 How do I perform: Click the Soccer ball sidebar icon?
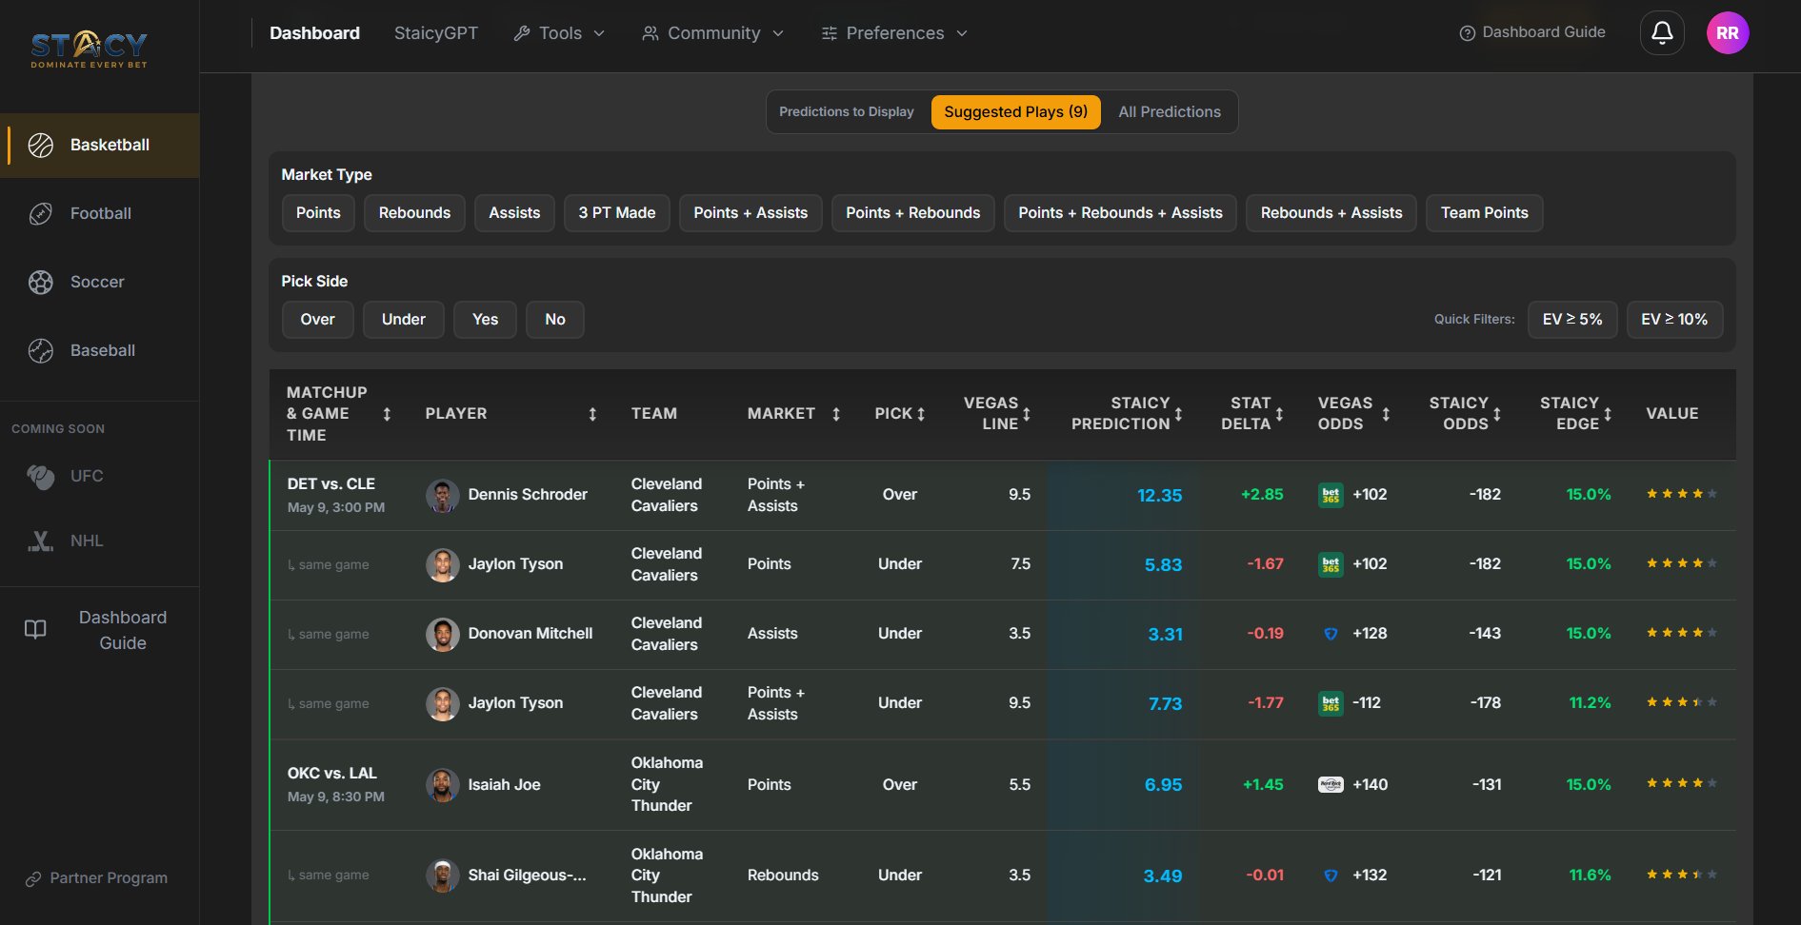[x=41, y=282]
